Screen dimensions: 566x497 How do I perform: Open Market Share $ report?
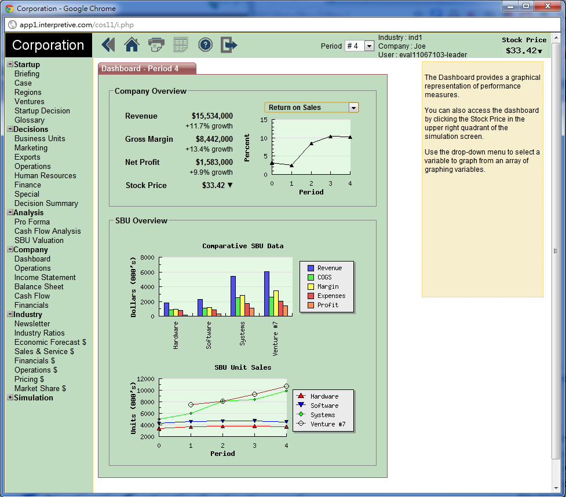[40, 389]
